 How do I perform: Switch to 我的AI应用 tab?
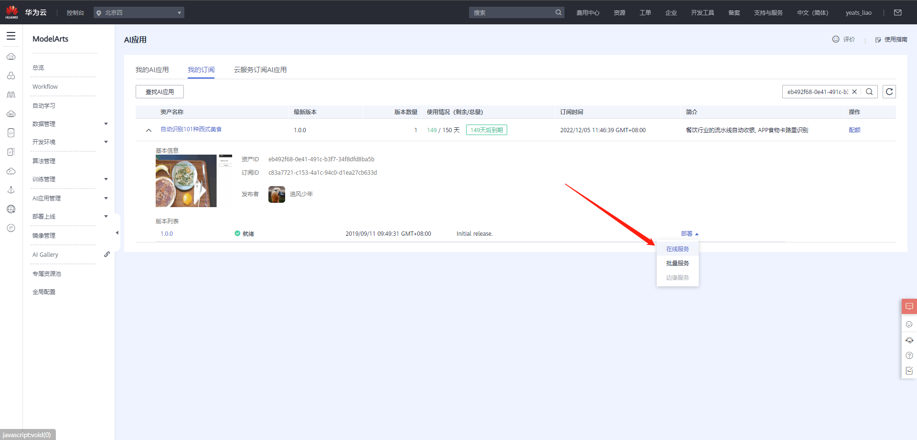coord(152,70)
